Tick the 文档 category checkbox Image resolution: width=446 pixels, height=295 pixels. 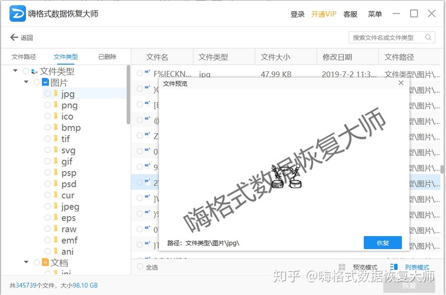[x=37, y=262]
